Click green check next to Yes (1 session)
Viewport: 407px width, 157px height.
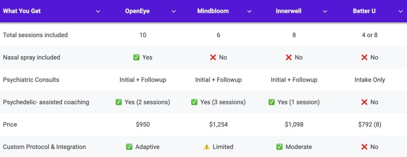click(x=271, y=102)
